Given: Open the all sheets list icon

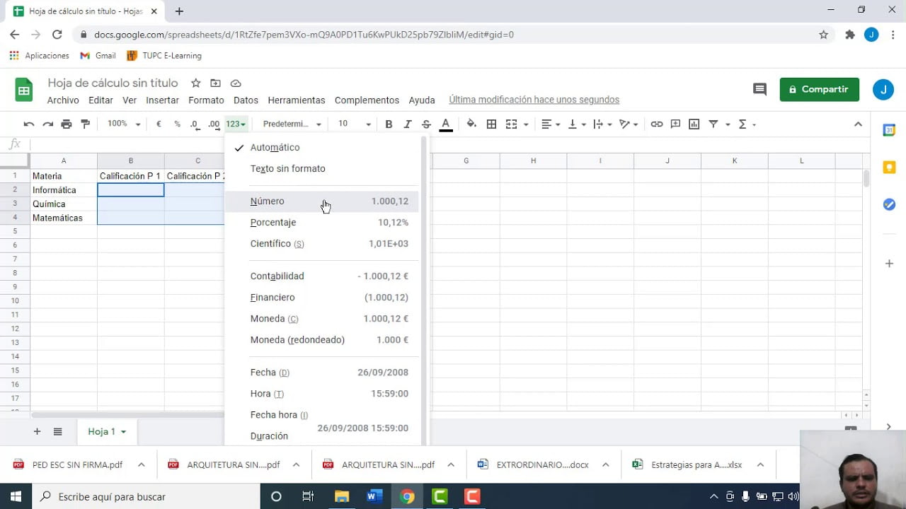Looking at the screenshot, I should [x=58, y=431].
